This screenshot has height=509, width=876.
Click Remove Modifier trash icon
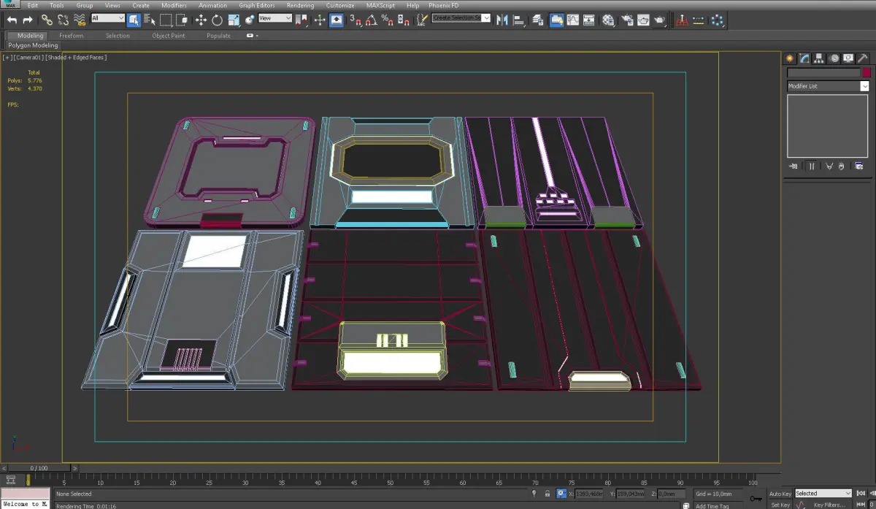pyautogui.click(x=841, y=167)
